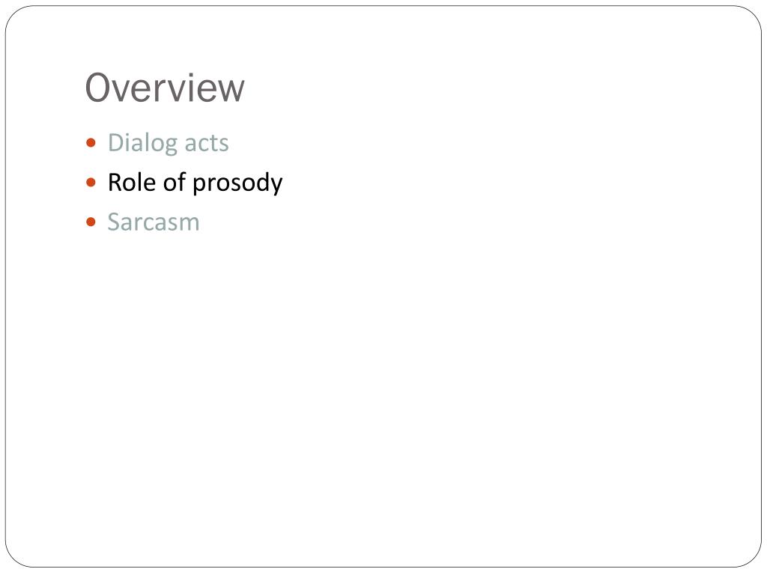767x575 pixels.
Task: Select the grayed-out Dialog acts item
Action: click(x=169, y=143)
